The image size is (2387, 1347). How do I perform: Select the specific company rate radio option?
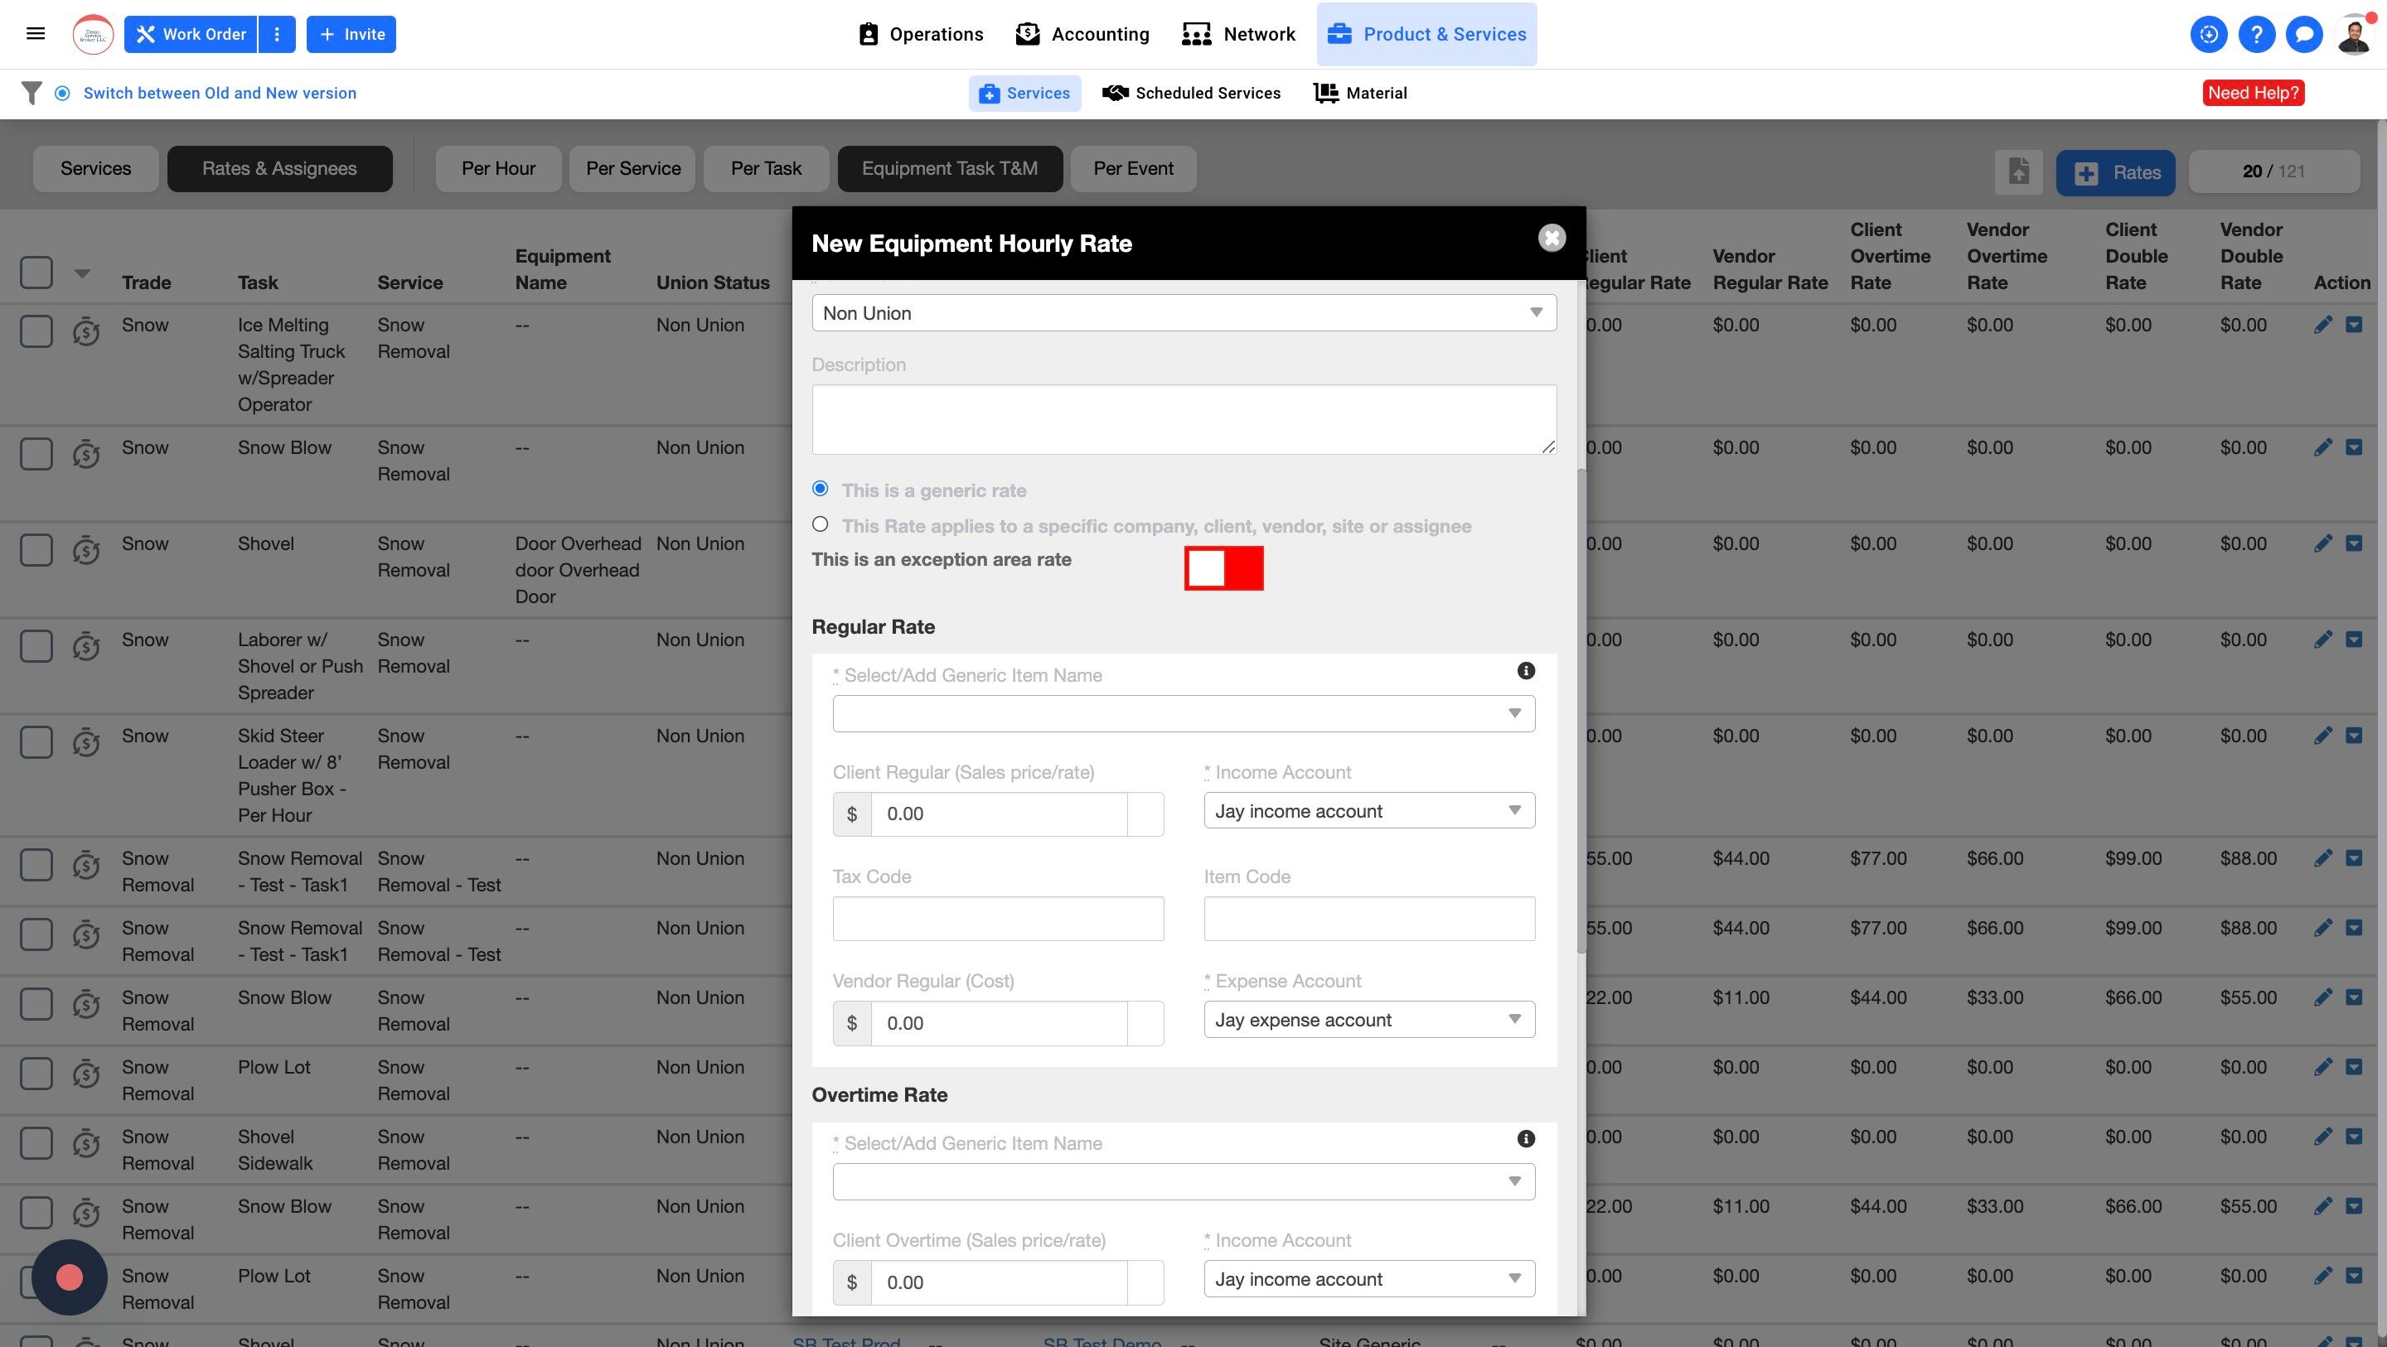820,524
